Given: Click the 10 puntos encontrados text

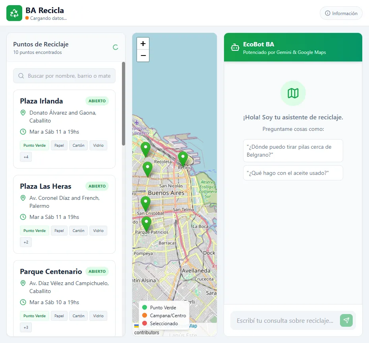Looking at the screenshot, I should pos(37,52).
